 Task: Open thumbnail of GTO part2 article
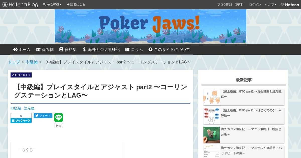coord(211,97)
